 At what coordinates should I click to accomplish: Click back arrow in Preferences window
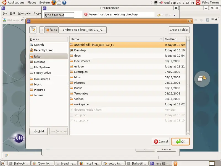point(159,15)
